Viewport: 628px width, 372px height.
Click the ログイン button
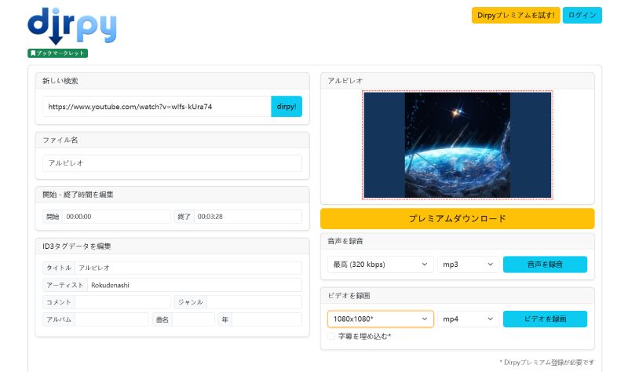(x=582, y=15)
